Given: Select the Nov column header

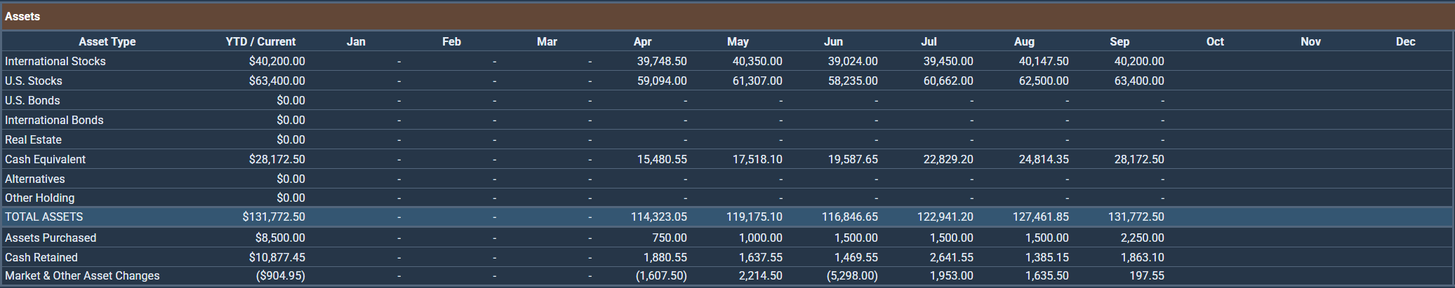Looking at the screenshot, I should 1310,41.
